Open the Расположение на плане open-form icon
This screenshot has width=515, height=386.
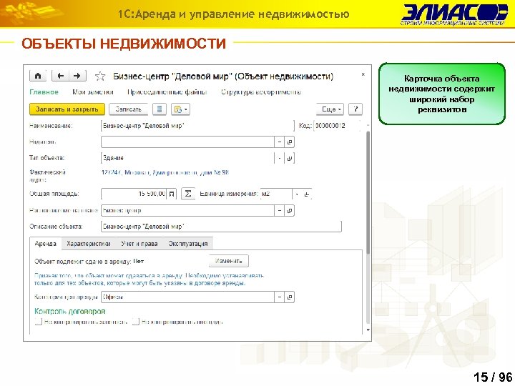point(290,210)
